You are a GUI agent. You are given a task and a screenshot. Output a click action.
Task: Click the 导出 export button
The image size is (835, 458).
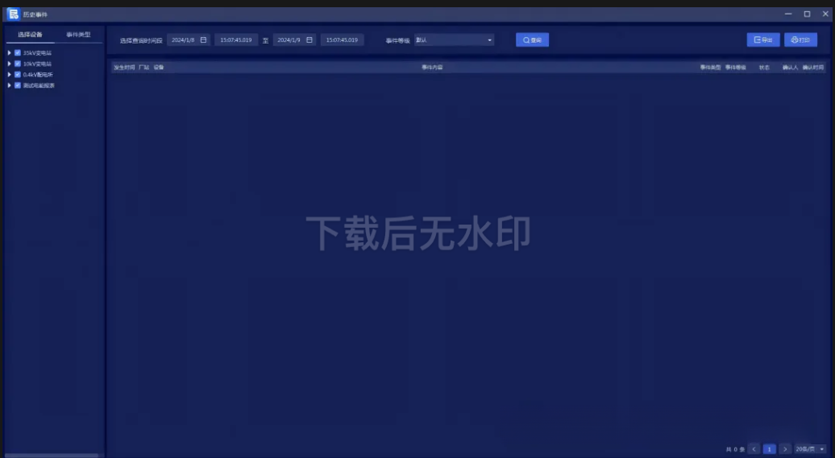(x=762, y=39)
